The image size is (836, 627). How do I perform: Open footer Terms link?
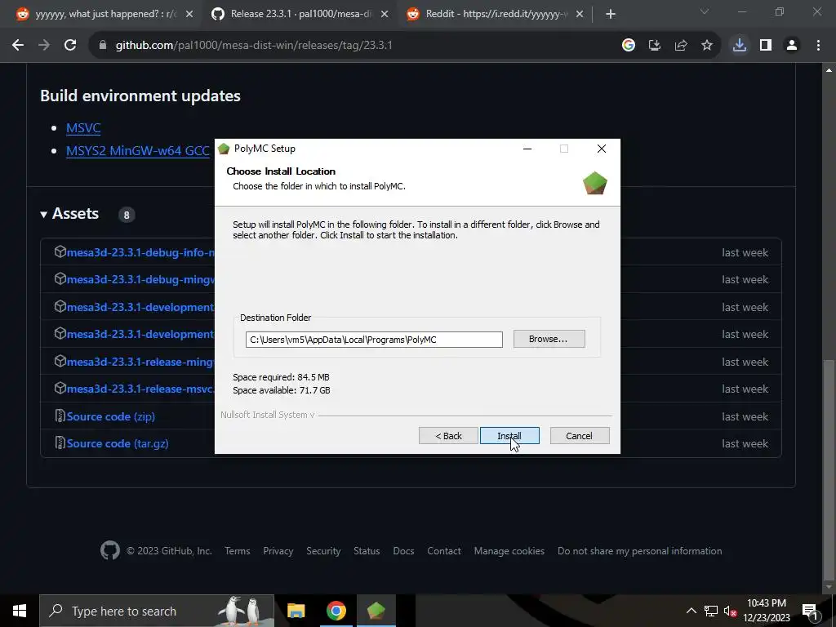[x=238, y=551]
